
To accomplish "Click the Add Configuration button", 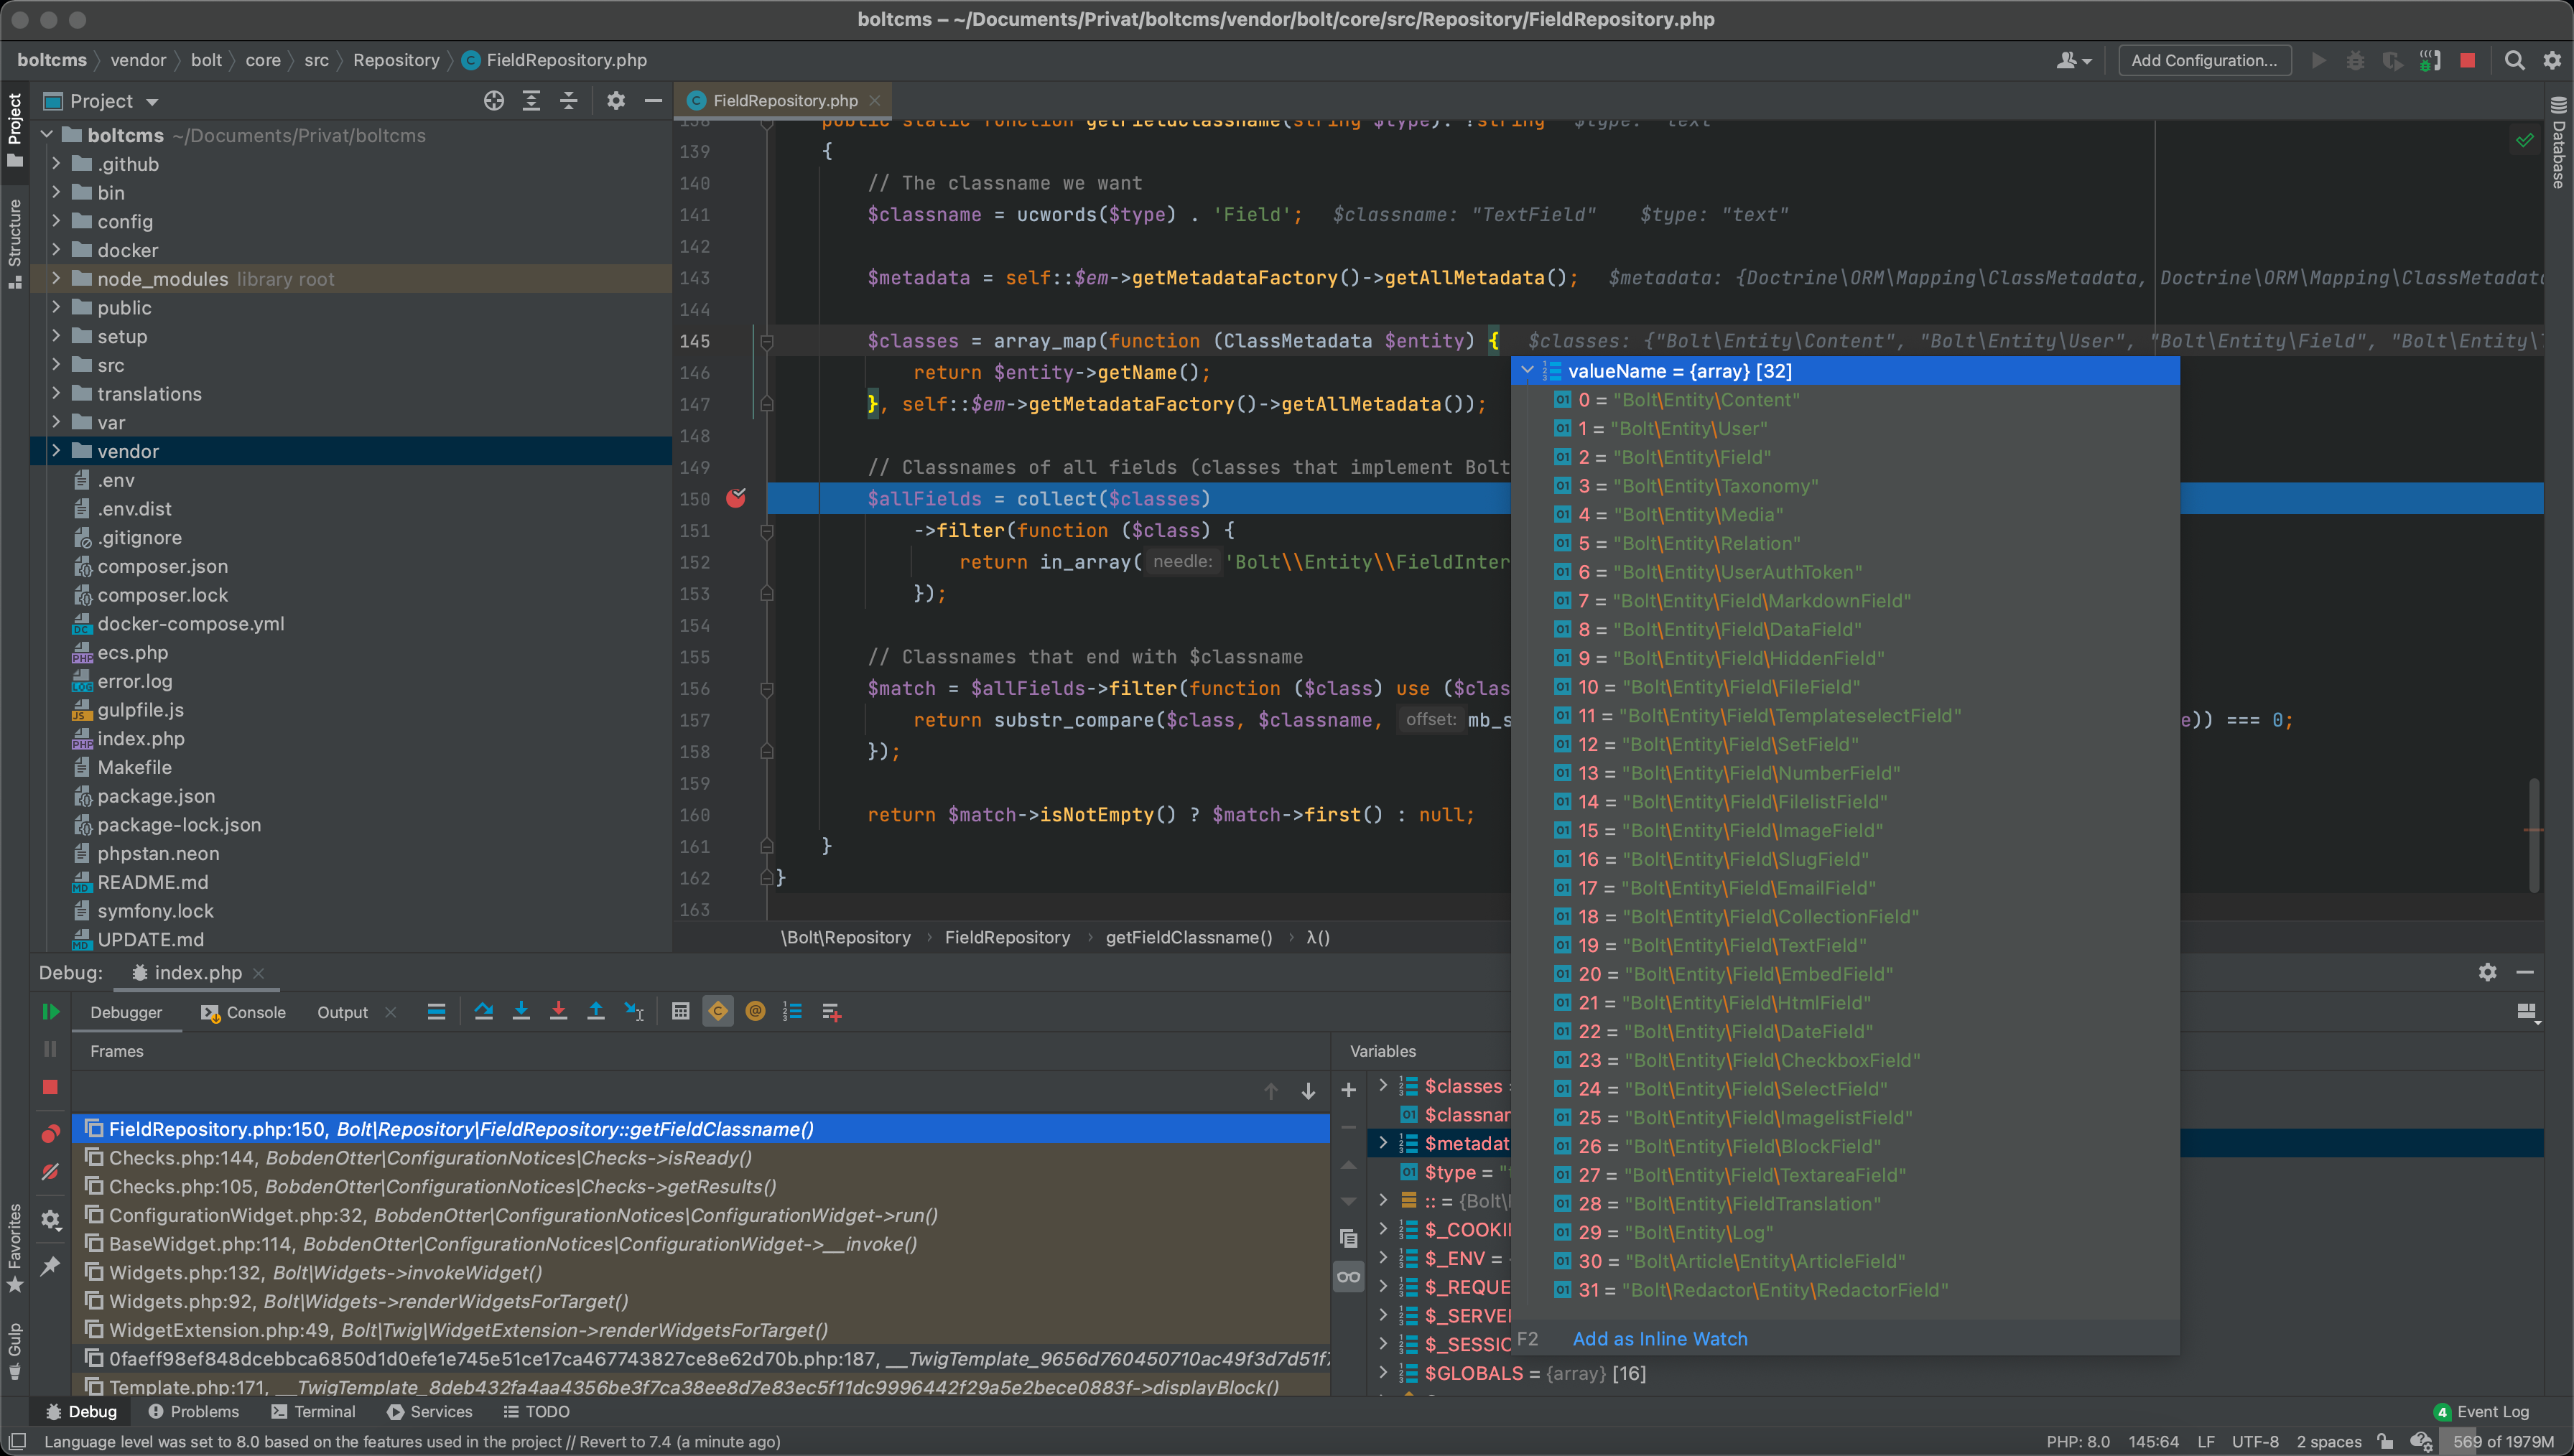I will 2204,60.
